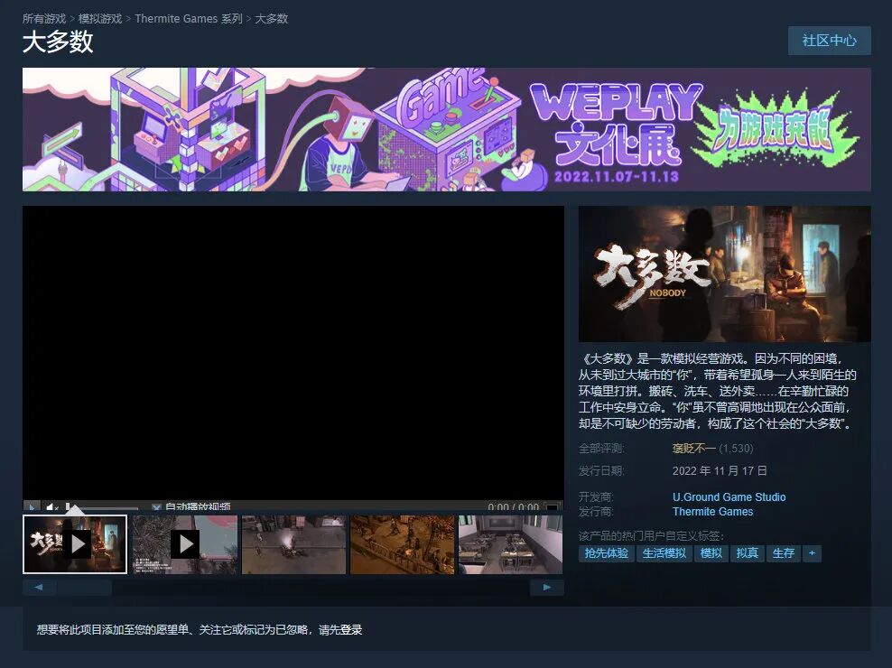The height and width of the screenshot is (668, 892).
Task: Adjust the video volume slider
Action: click(102, 507)
